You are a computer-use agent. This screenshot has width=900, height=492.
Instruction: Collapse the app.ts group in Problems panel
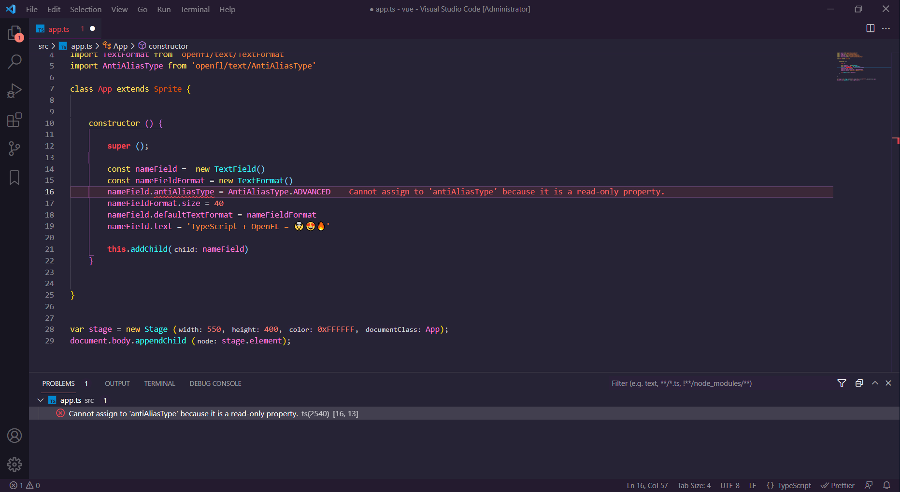click(41, 400)
